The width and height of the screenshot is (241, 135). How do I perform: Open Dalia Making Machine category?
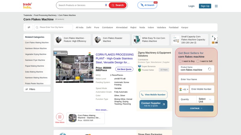(34, 72)
